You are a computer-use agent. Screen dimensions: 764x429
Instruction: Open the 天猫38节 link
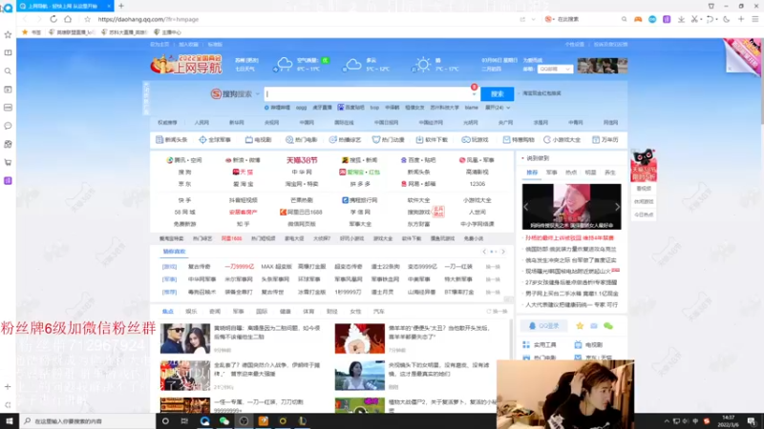tap(302, 160)
